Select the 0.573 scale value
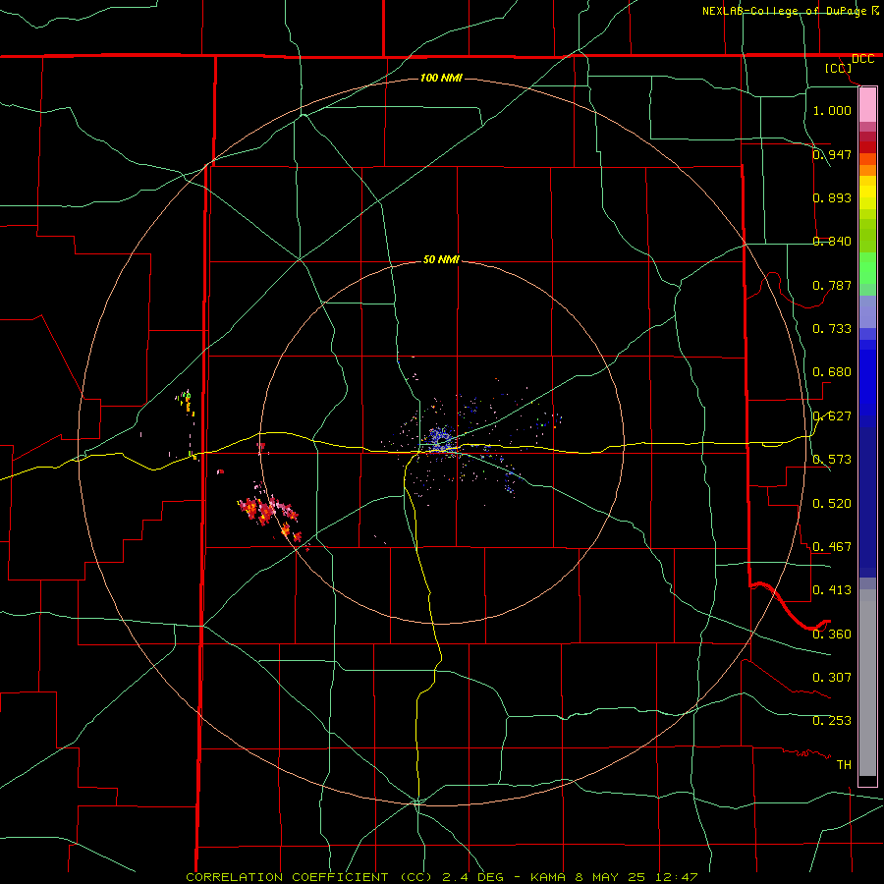 point(832,459)
